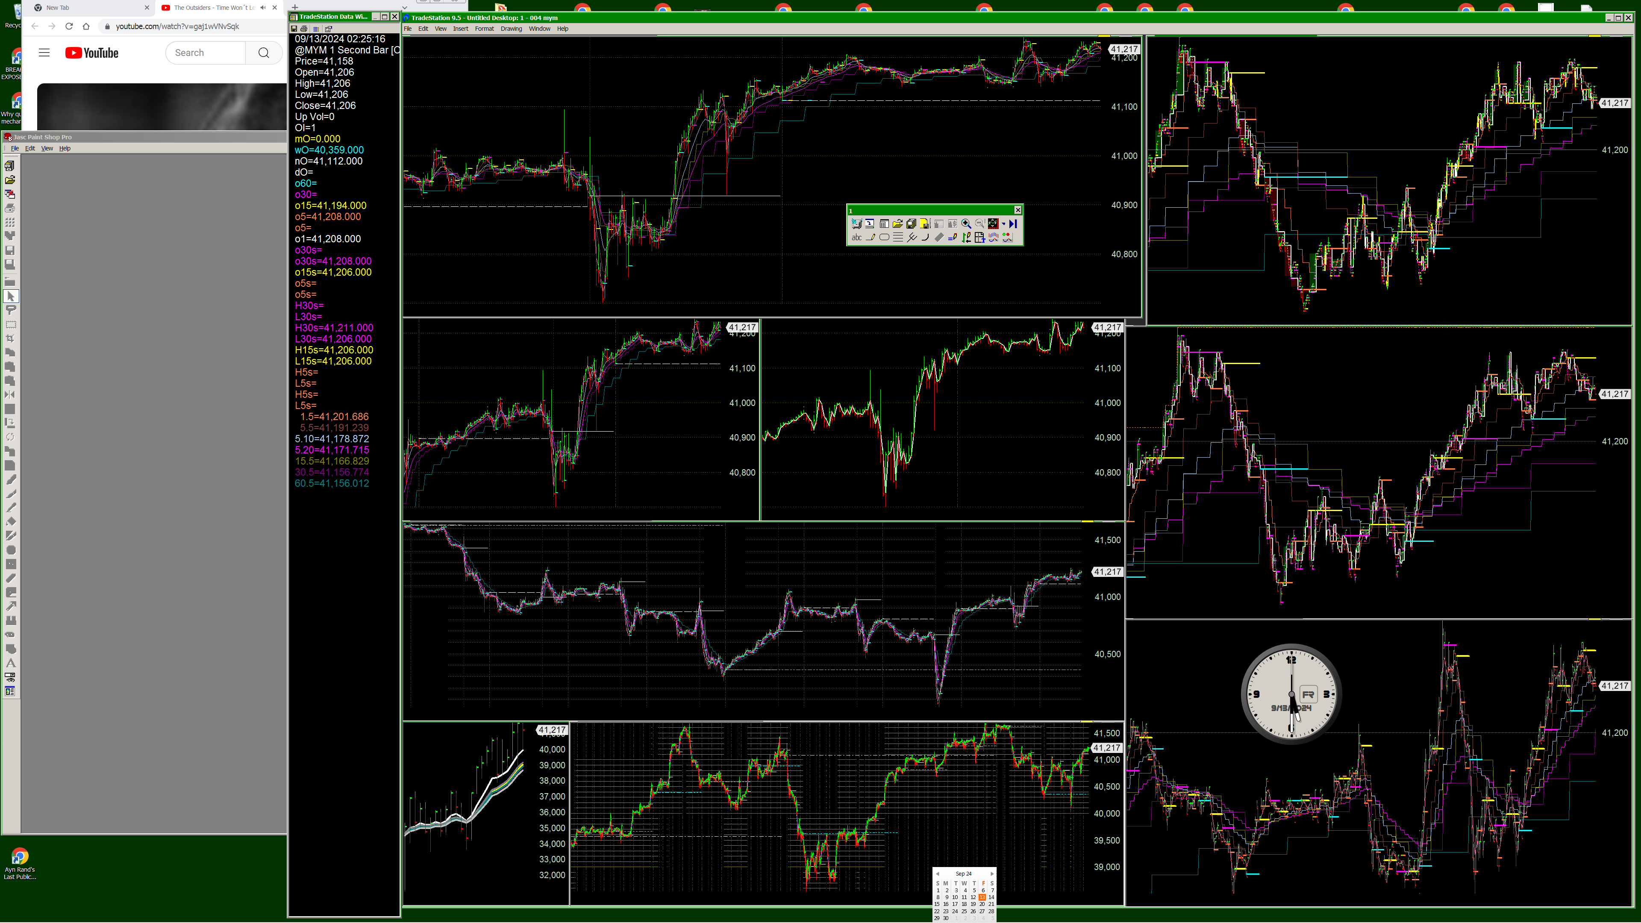Screen dimensions: 1641x923
Task: Open the dropdown arrow beside chart scroll icon
Action: point(1003,223)
